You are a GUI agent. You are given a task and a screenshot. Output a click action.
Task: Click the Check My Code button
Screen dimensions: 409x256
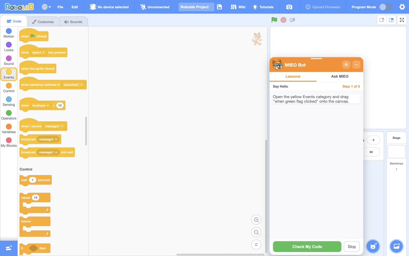click(x=307, y=247)
